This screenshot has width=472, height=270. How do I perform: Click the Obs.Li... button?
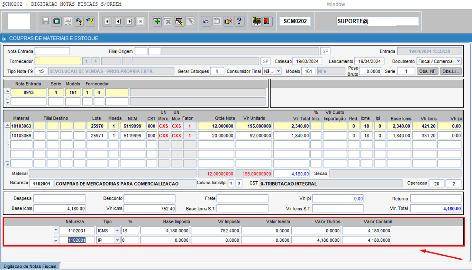(451, 71)
